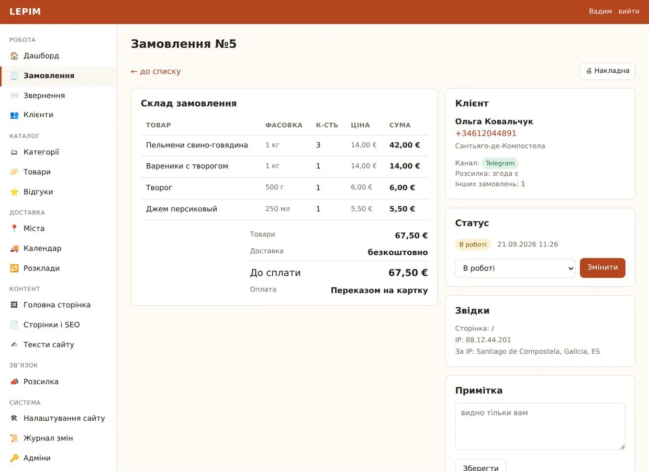Click the 'Вареники с творогом' product name
The image size is (649, 471).
click(x=187, y=166)
